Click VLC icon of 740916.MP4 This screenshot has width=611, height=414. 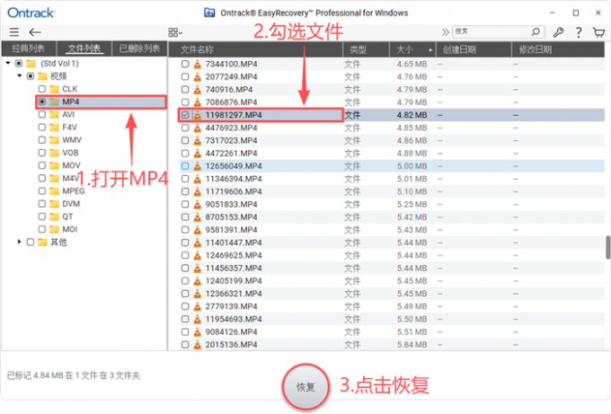[x=198, y=90]
